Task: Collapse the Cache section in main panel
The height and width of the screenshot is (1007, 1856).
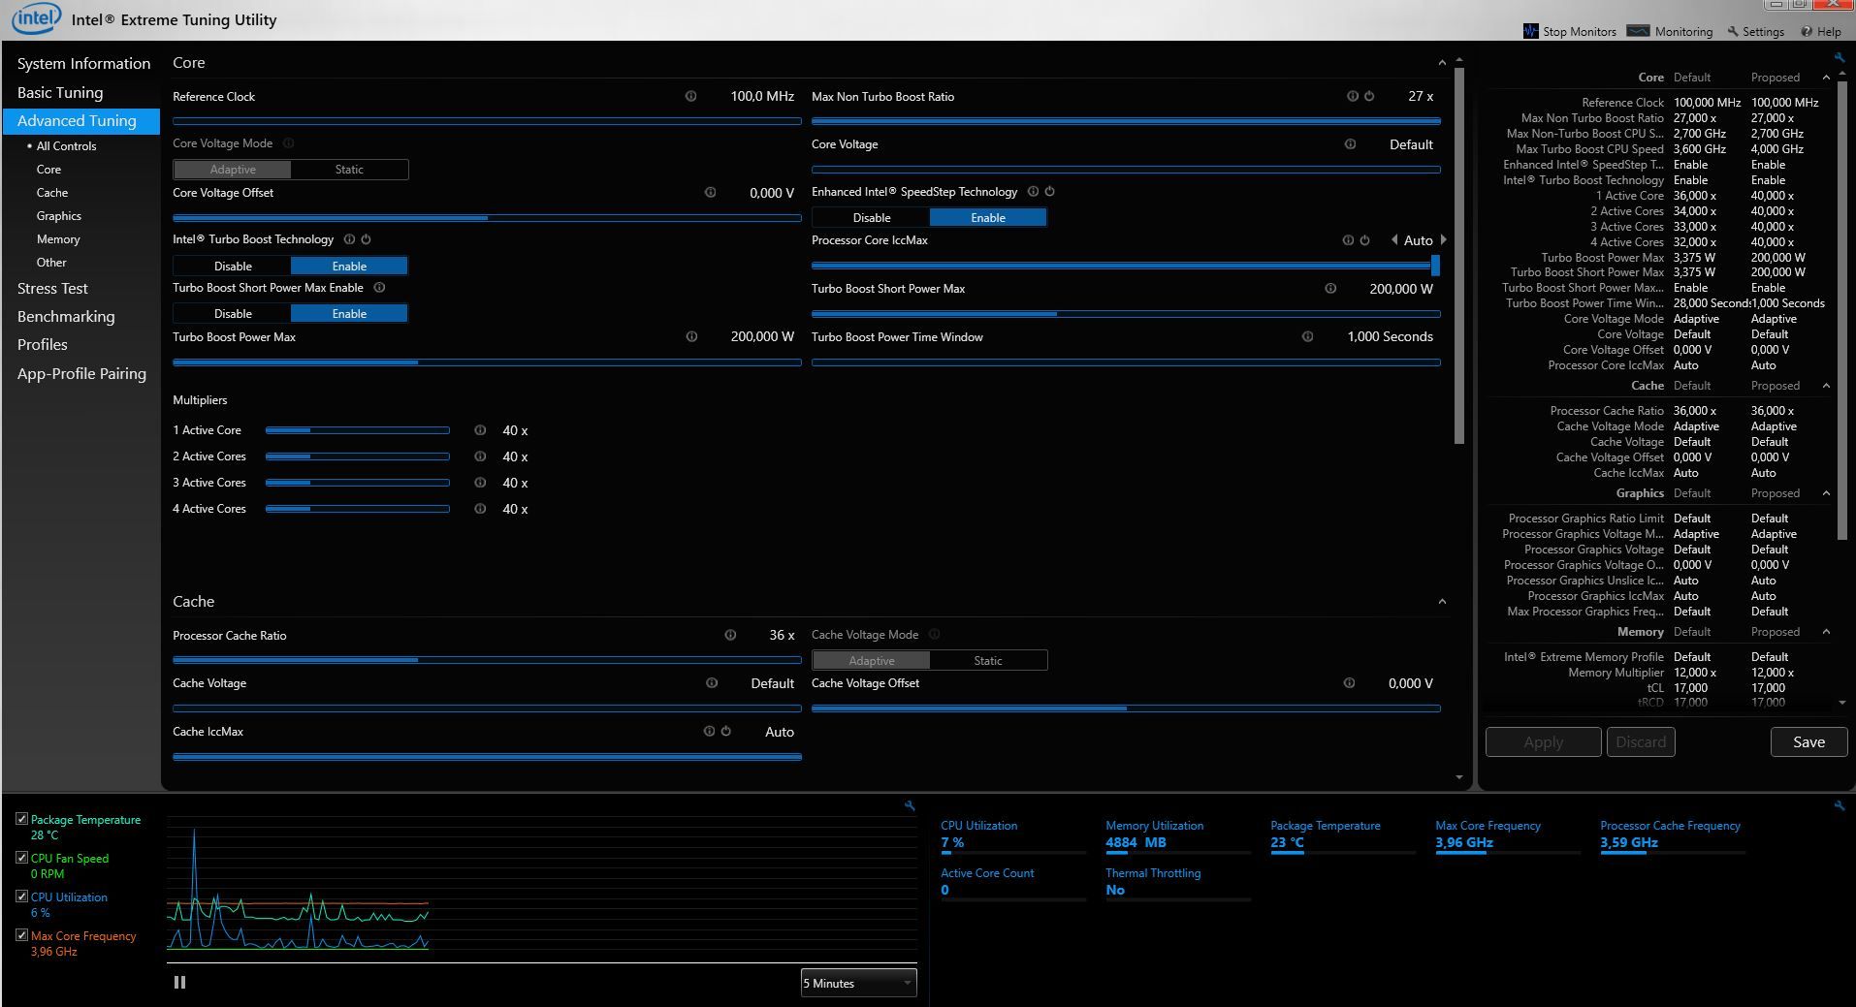Action: (x=1442, y=602)
